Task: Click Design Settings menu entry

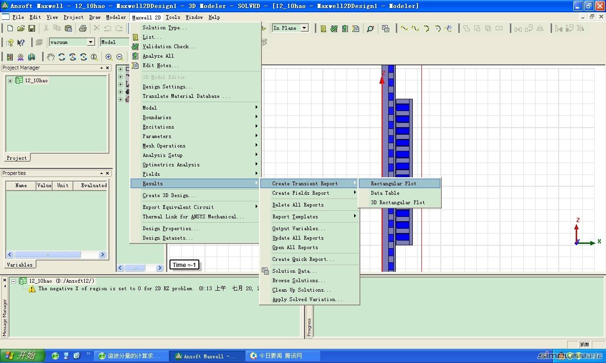Action: tap(196, 86)
